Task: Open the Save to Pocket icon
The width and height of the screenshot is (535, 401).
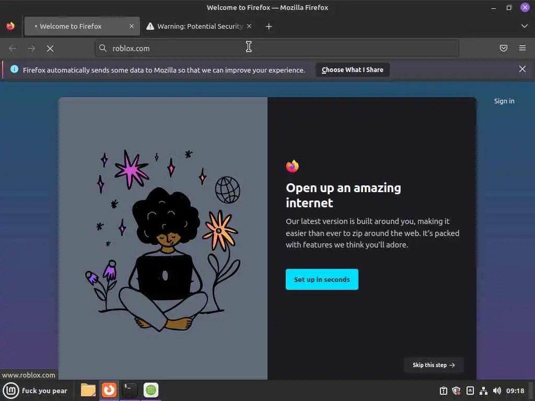Action: click(504, 48)
